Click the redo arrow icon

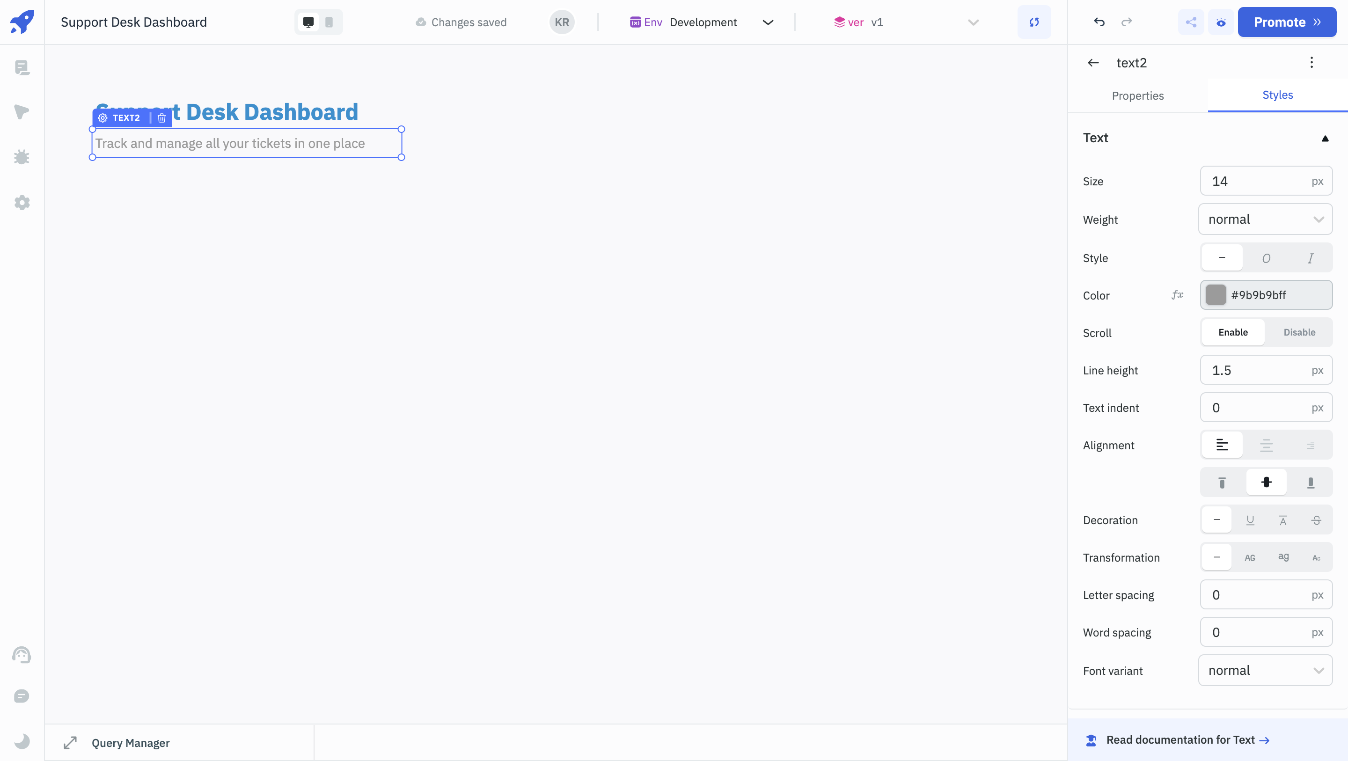pos(1127,21)
